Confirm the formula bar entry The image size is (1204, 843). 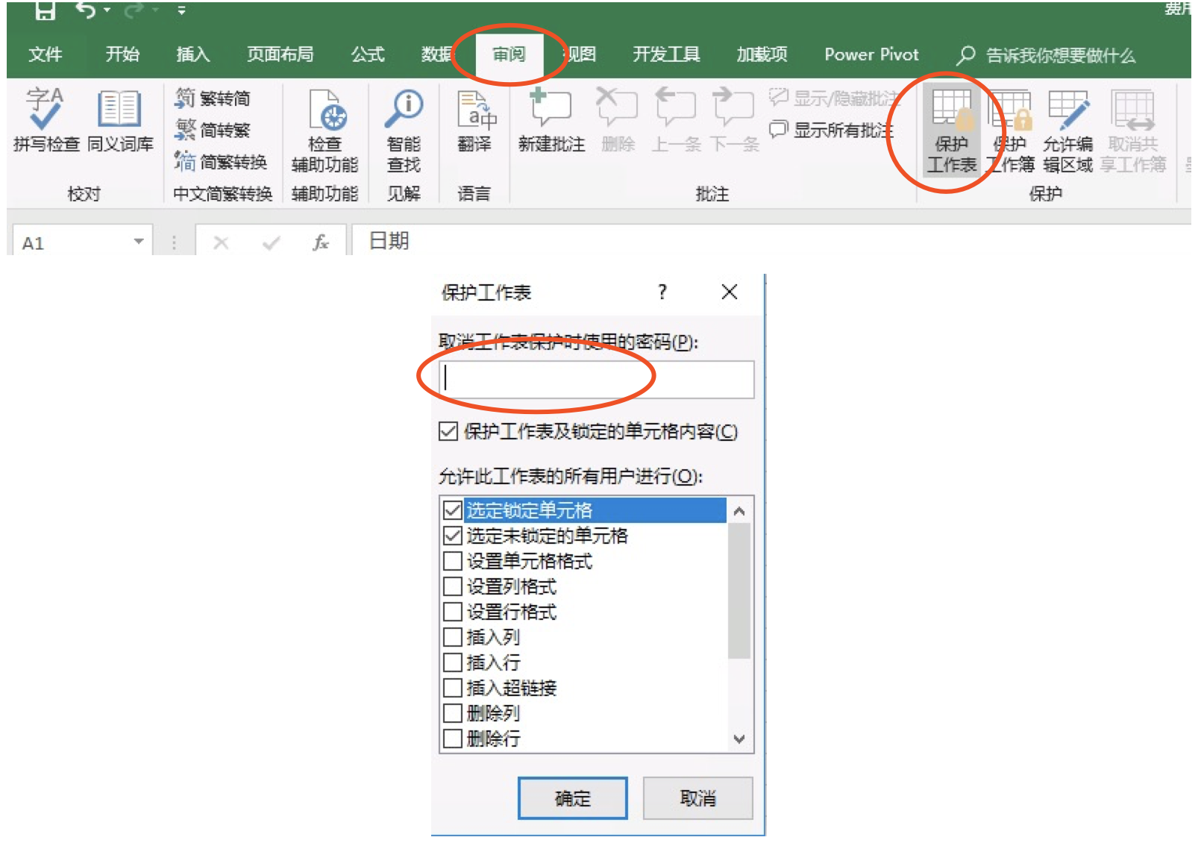point(272,242)
